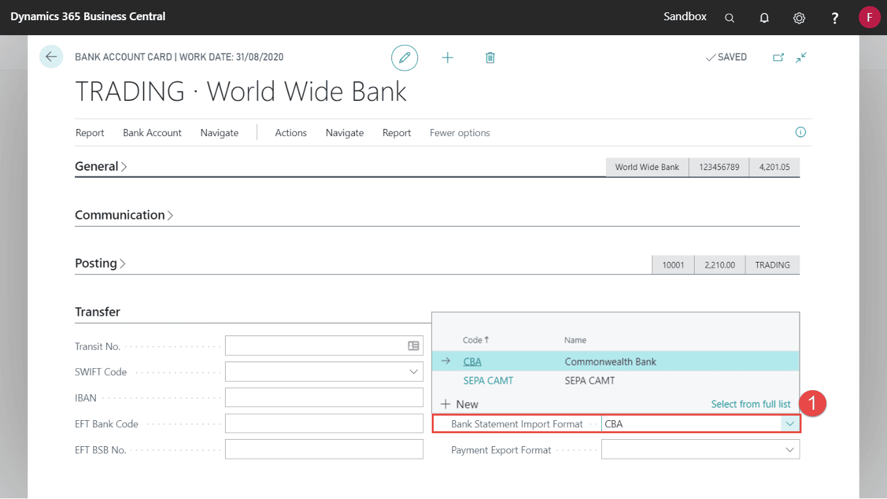Click the SAVED status indicator
This screenshot has height=499, width=887.
coord(726,57)
